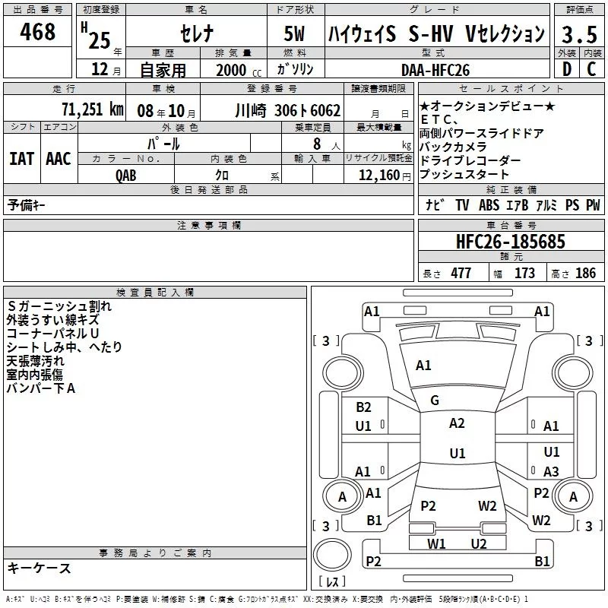This screenshot has height=608, width=608.
Task: Select inspector note Sガーニッシュ割れ
Action: tap(59, 306)
